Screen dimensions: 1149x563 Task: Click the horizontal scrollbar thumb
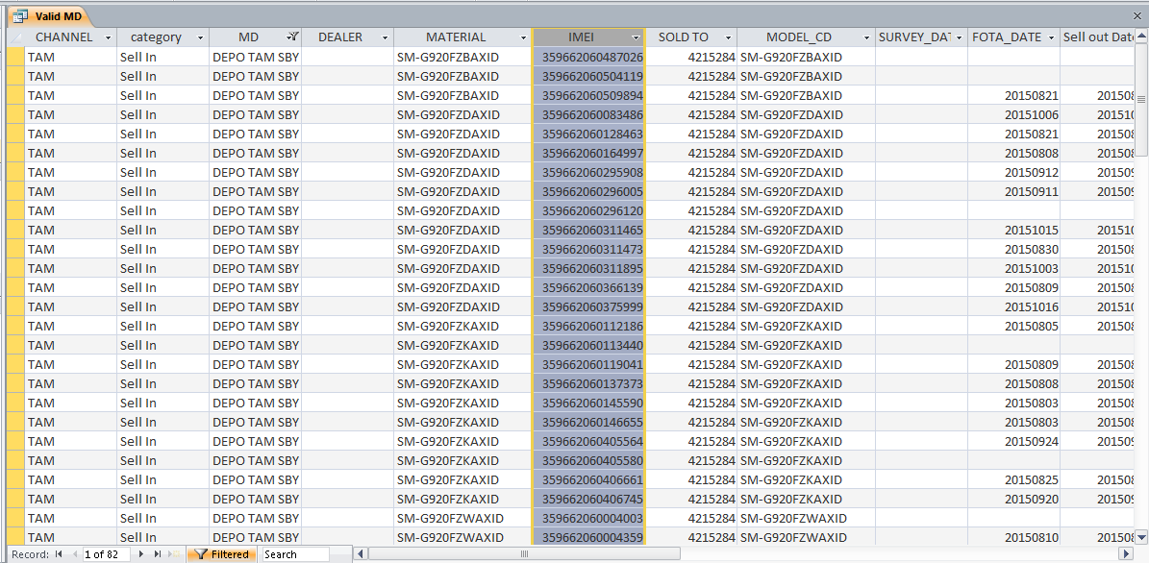point(523,554)
